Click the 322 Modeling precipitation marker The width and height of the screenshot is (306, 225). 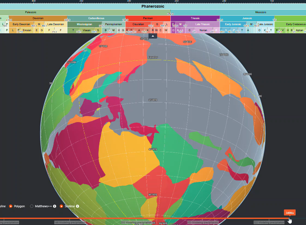click(x=269, y=223)
